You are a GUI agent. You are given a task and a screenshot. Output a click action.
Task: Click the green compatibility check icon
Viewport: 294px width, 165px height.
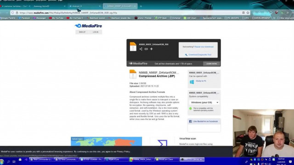point(191,109)
